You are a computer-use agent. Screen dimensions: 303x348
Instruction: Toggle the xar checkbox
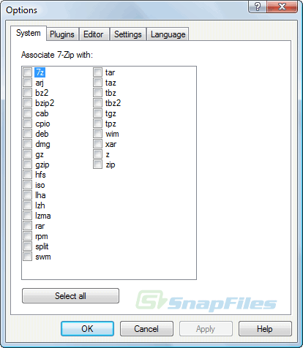(97, 144)
